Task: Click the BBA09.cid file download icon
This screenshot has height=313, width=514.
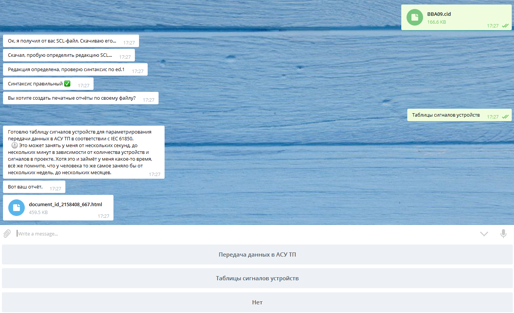Action: pos(415,17)
